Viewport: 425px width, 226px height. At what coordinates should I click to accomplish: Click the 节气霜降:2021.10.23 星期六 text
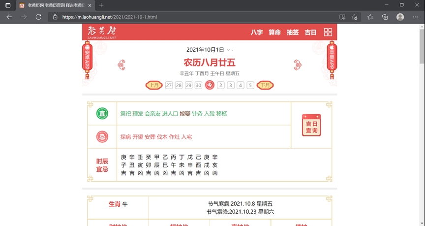(240, 212)
